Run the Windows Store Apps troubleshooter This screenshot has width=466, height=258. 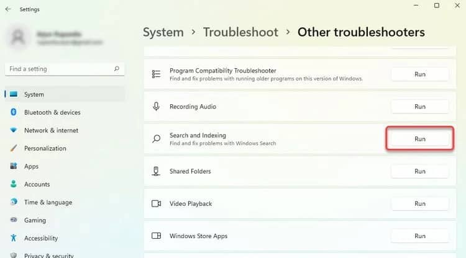point(420,236)
